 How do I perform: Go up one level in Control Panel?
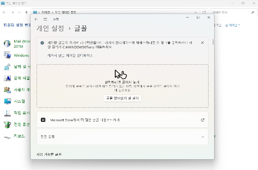coord(26,12)
